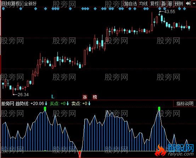Click the candlestick marked with the 26.34 low
Image resolution: width=196 pixels, height=158 pixels.
pyautogui.click(x=13, y=90)
